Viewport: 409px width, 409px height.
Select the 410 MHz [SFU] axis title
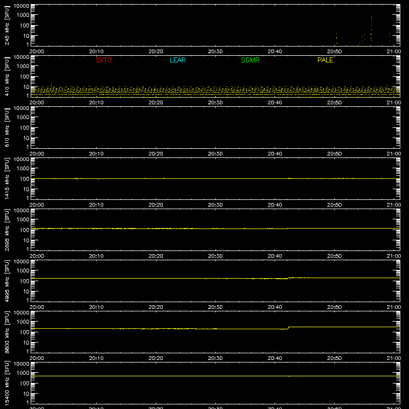click(x=7, y=76)
